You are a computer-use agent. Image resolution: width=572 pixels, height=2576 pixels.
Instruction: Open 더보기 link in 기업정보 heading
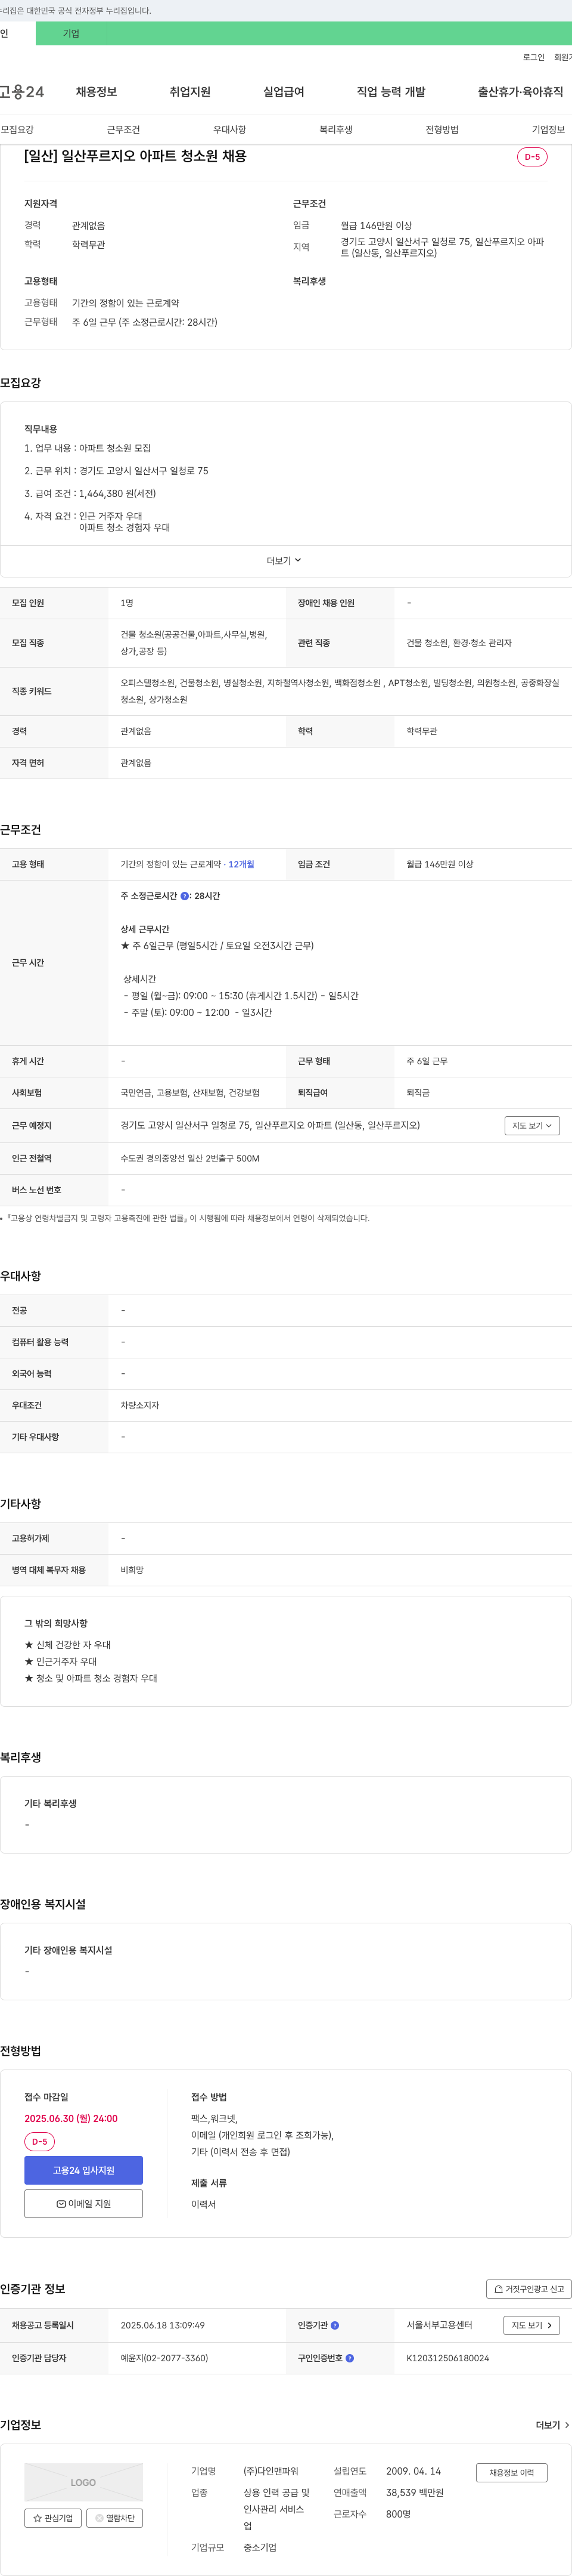(x=552, y=2425)
